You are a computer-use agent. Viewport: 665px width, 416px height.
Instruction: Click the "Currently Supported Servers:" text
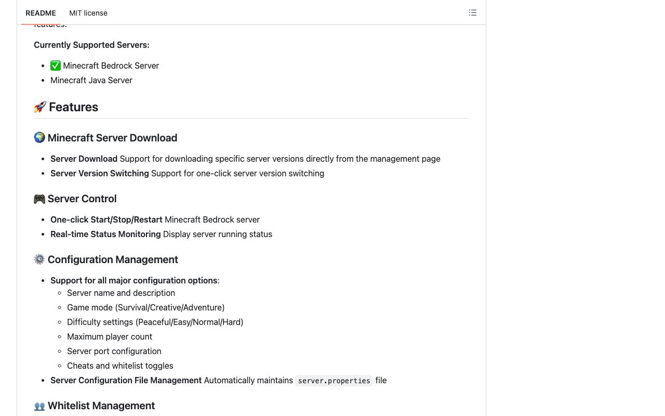tap(91, 45)
